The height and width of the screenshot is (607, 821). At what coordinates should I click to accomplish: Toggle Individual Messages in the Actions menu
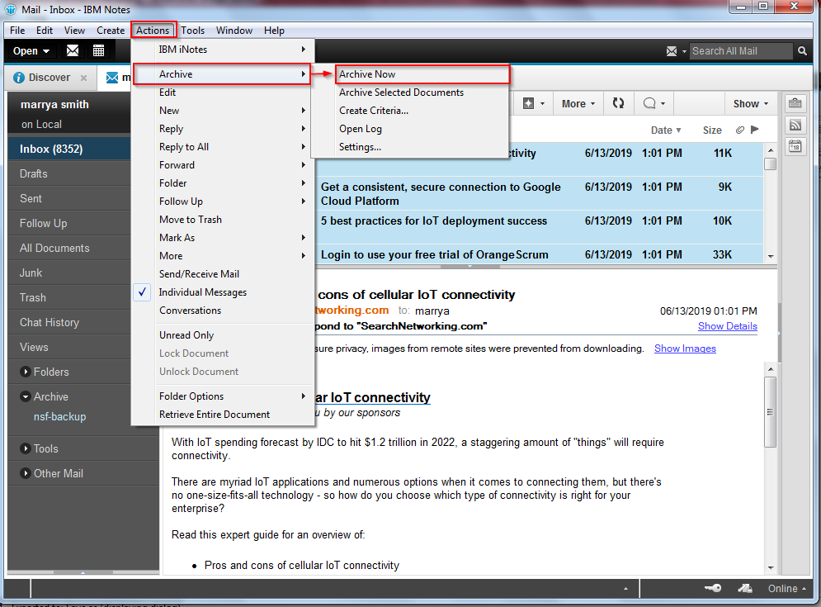pyautogui.click(x=201, y=292)
